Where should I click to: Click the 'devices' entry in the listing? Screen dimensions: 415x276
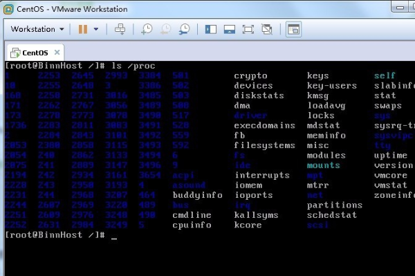[253, 86]
